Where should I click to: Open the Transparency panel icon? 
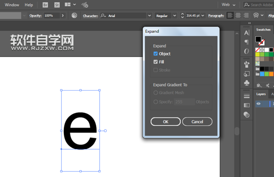point(247,115)
